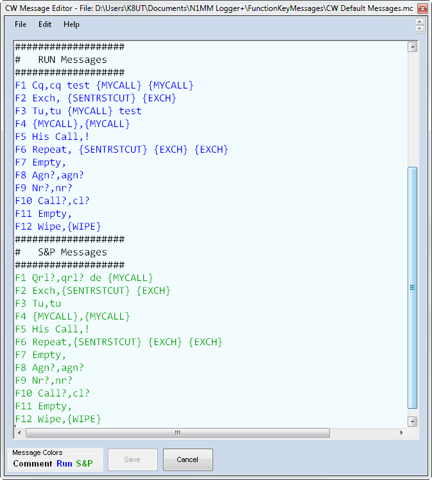Click the green 'F11 Empty,' line

[x=44, y=406]
